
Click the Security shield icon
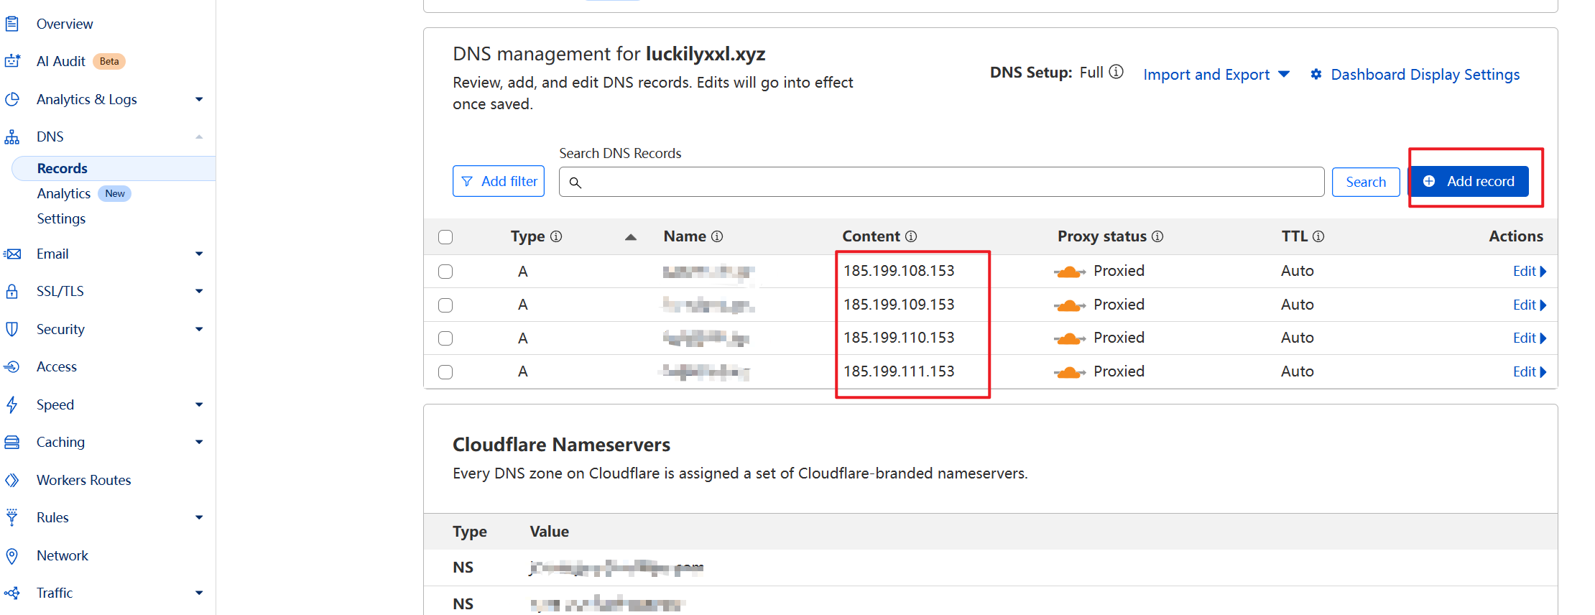pyautogui.click(x=11, y=329)
